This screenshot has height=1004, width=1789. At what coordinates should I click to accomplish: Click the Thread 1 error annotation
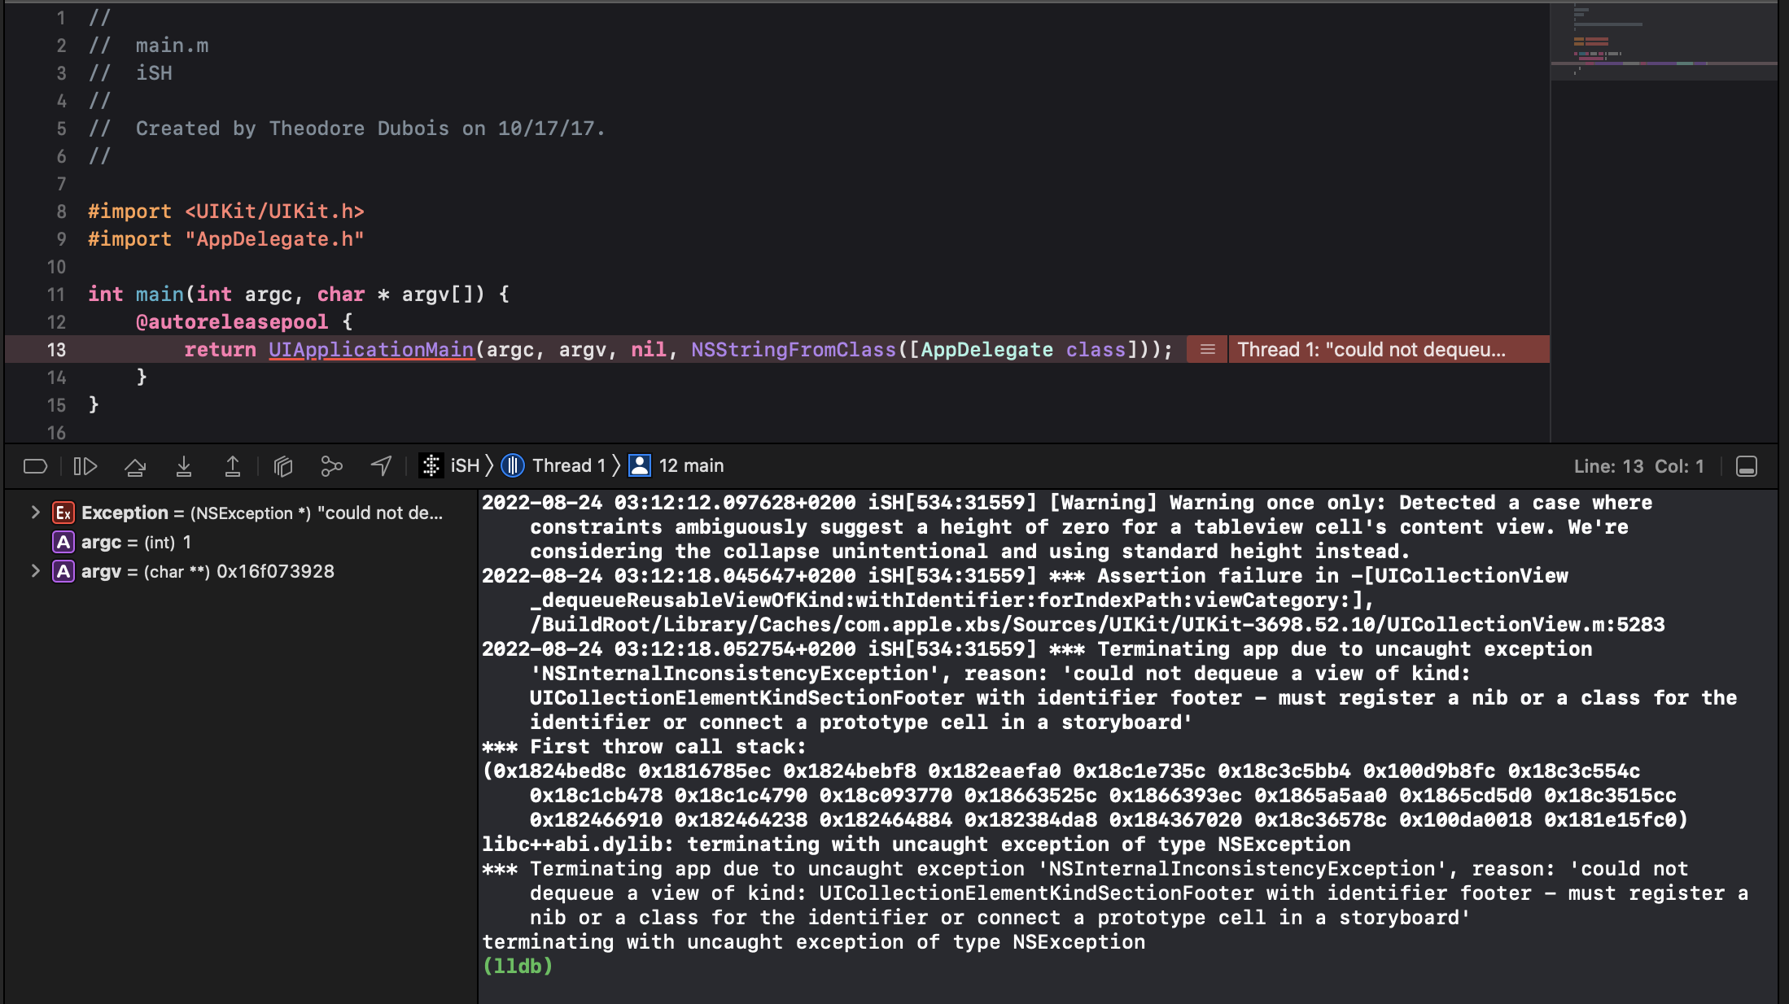coord(1371,350)
